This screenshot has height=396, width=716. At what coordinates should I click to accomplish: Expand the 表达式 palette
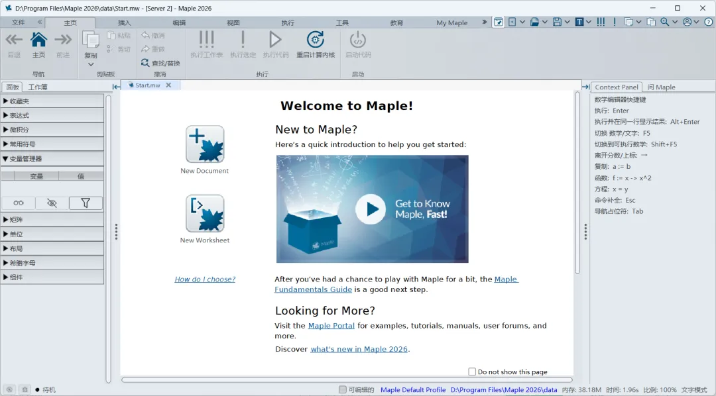[x=52, y=115]
